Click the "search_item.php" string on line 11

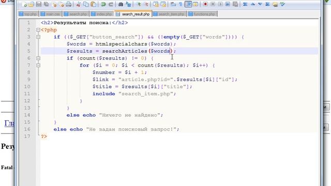[146, 94]
